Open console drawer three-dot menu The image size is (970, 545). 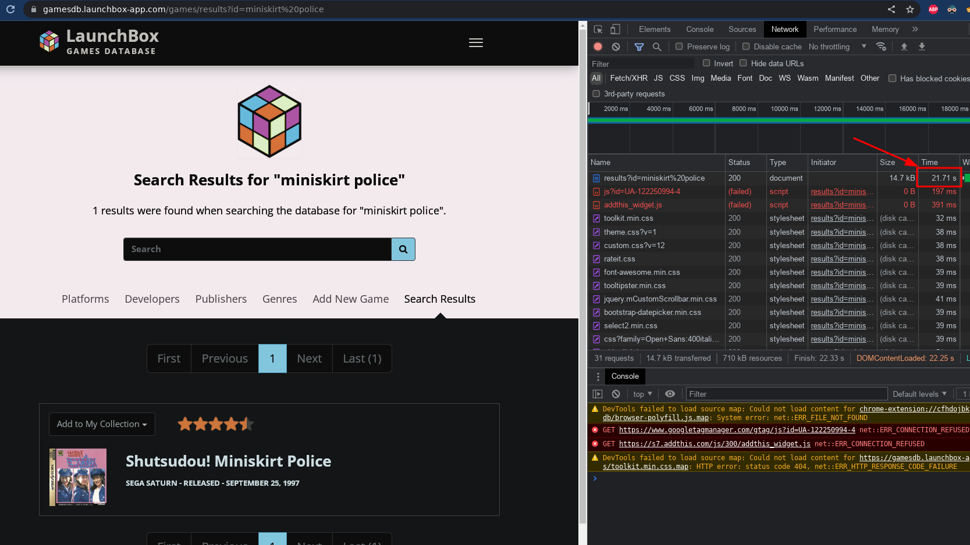pos(598,377)
